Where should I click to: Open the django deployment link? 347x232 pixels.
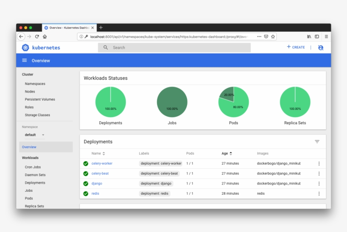coord(97,183)
